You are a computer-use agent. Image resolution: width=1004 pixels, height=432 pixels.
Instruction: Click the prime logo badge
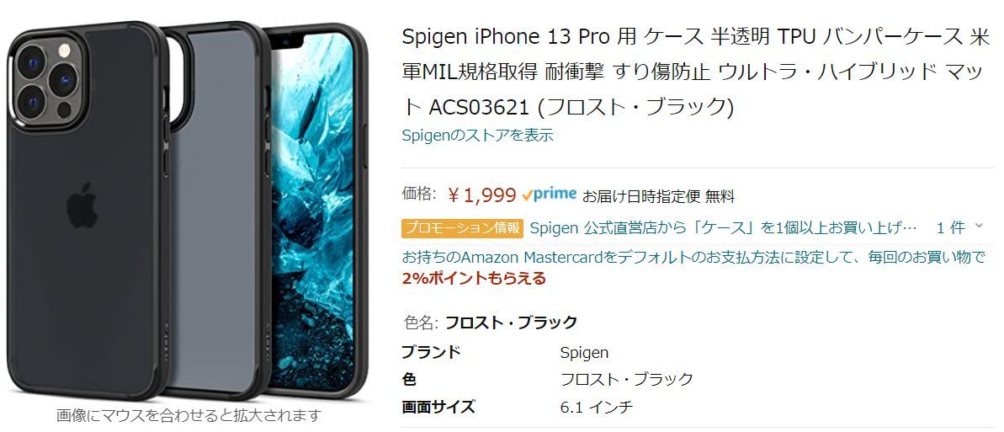(x=549, y=195)
